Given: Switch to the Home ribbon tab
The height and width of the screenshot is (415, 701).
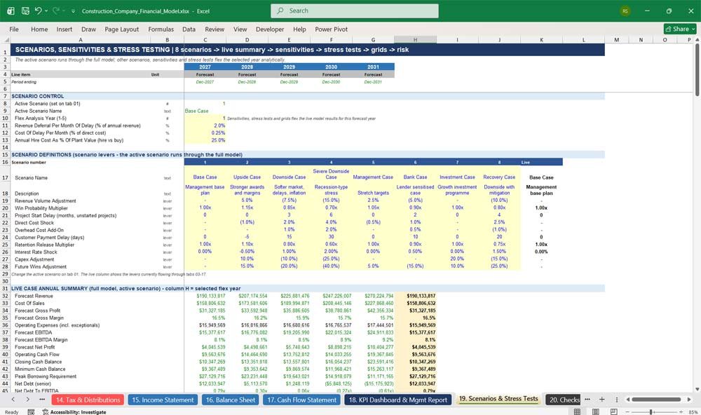Looking at the screenshot, I should (x=39, y=29).
